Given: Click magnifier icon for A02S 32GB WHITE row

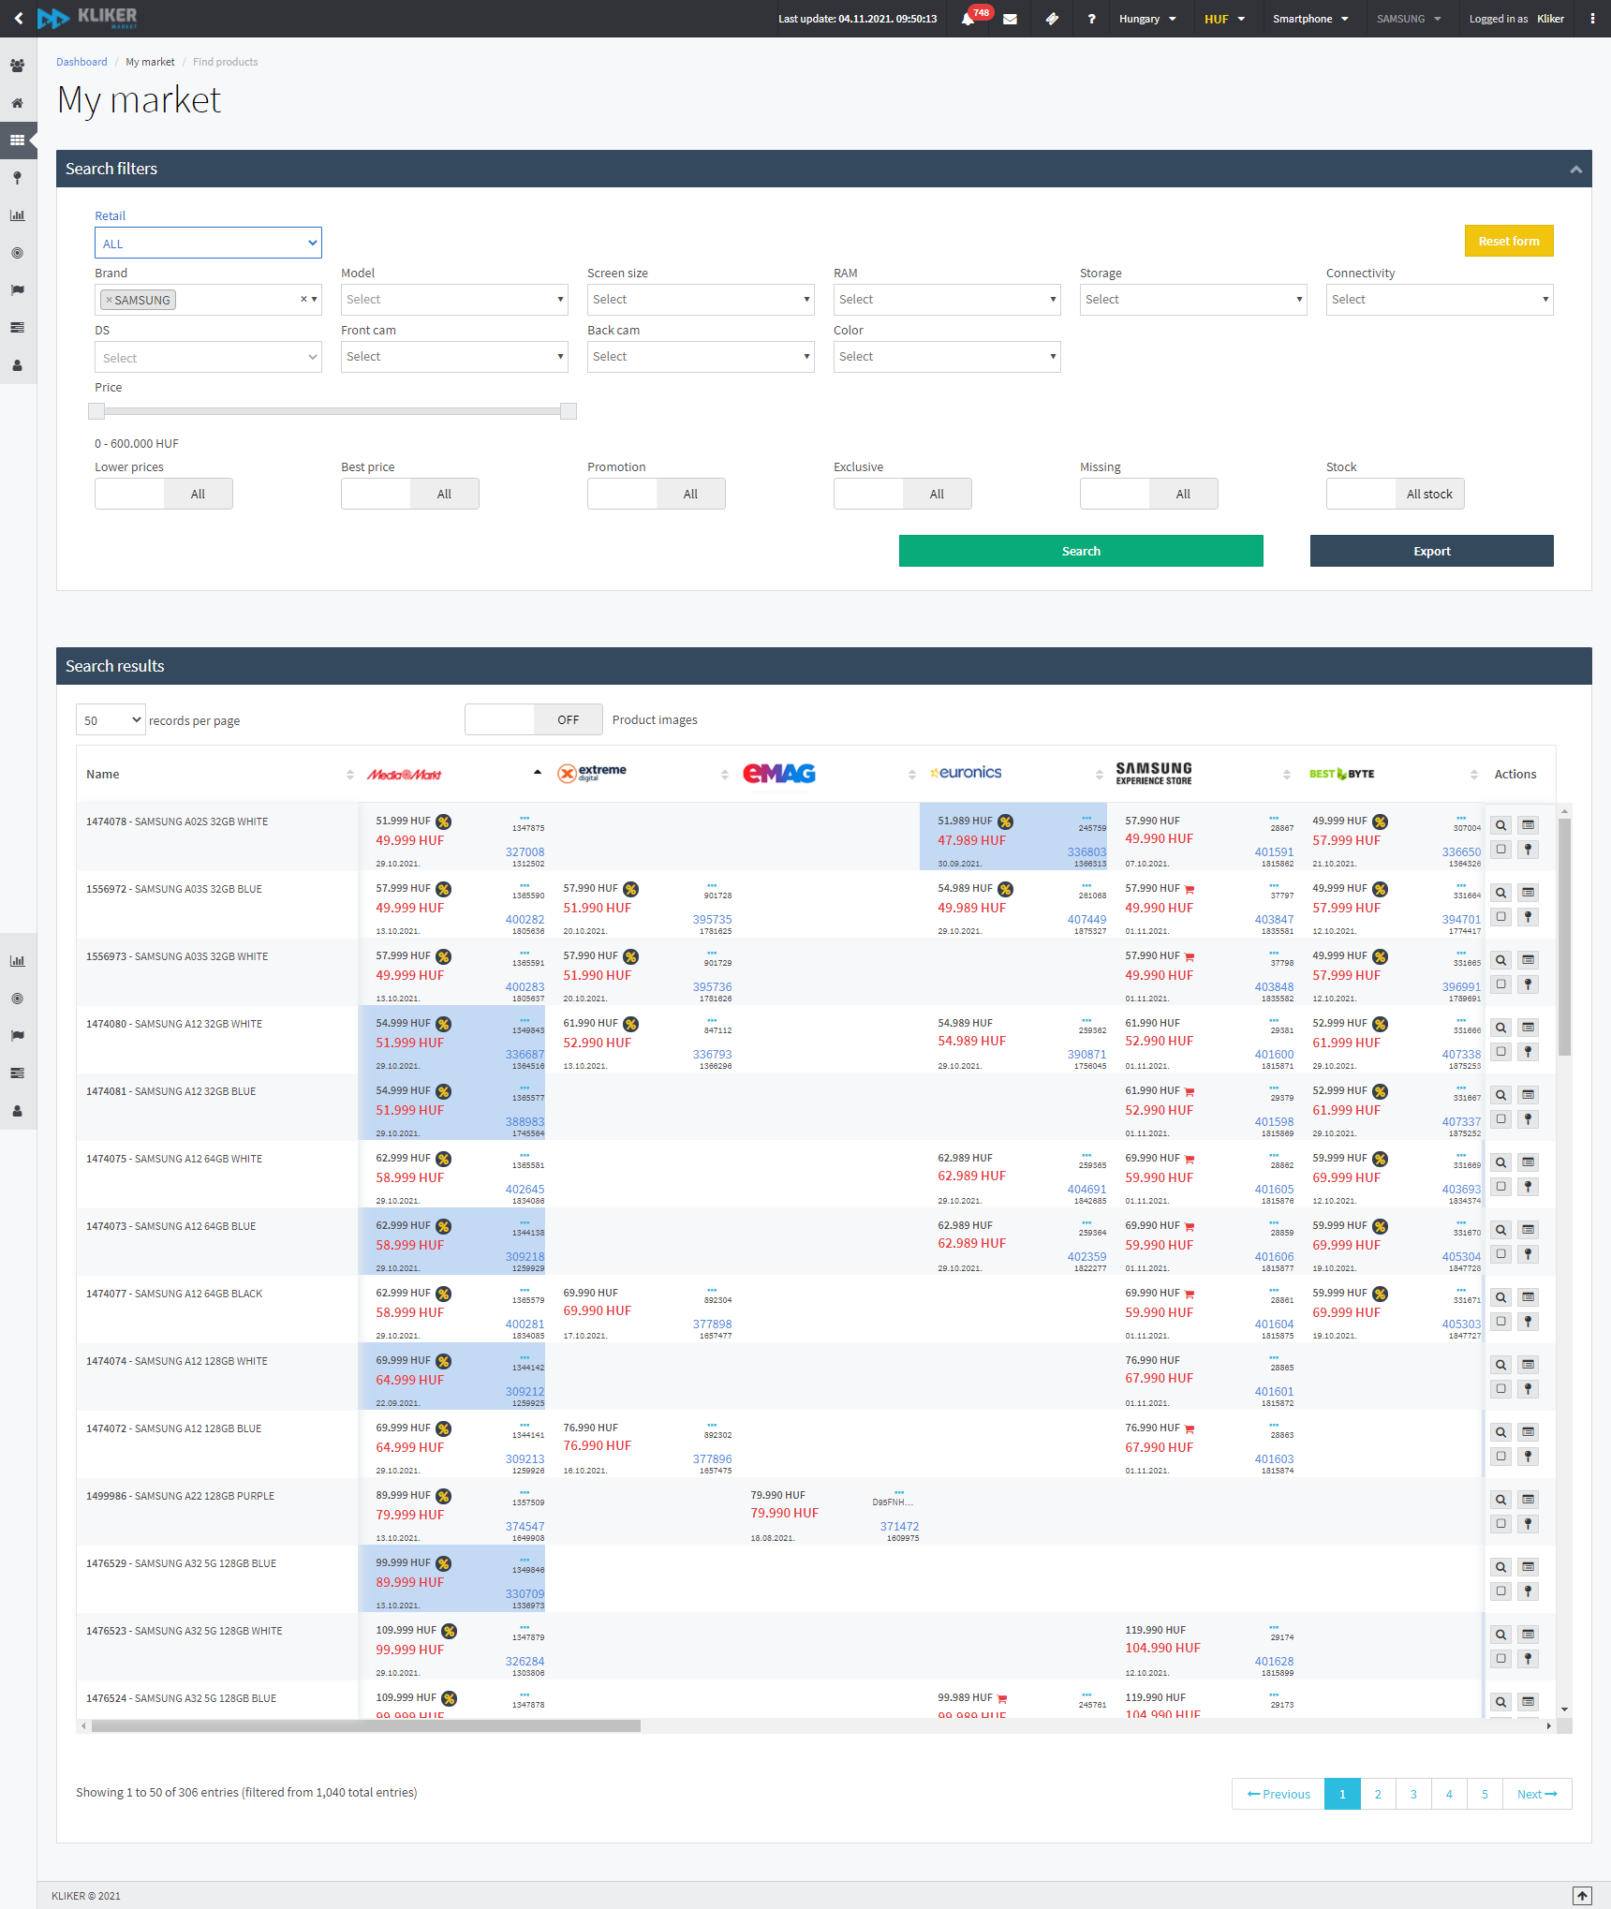Looking at the screenshot, I should (x=1500, y=825).
